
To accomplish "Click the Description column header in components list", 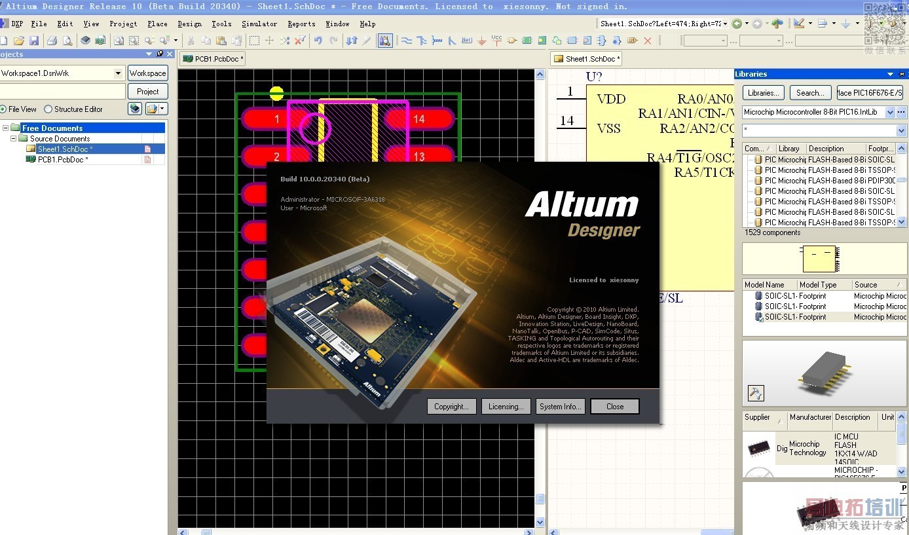I will tap(835, 149).
